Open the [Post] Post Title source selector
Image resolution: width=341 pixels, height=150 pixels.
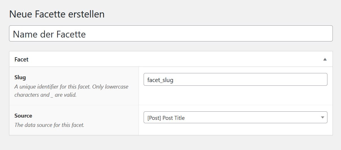(x=235, y=118)
